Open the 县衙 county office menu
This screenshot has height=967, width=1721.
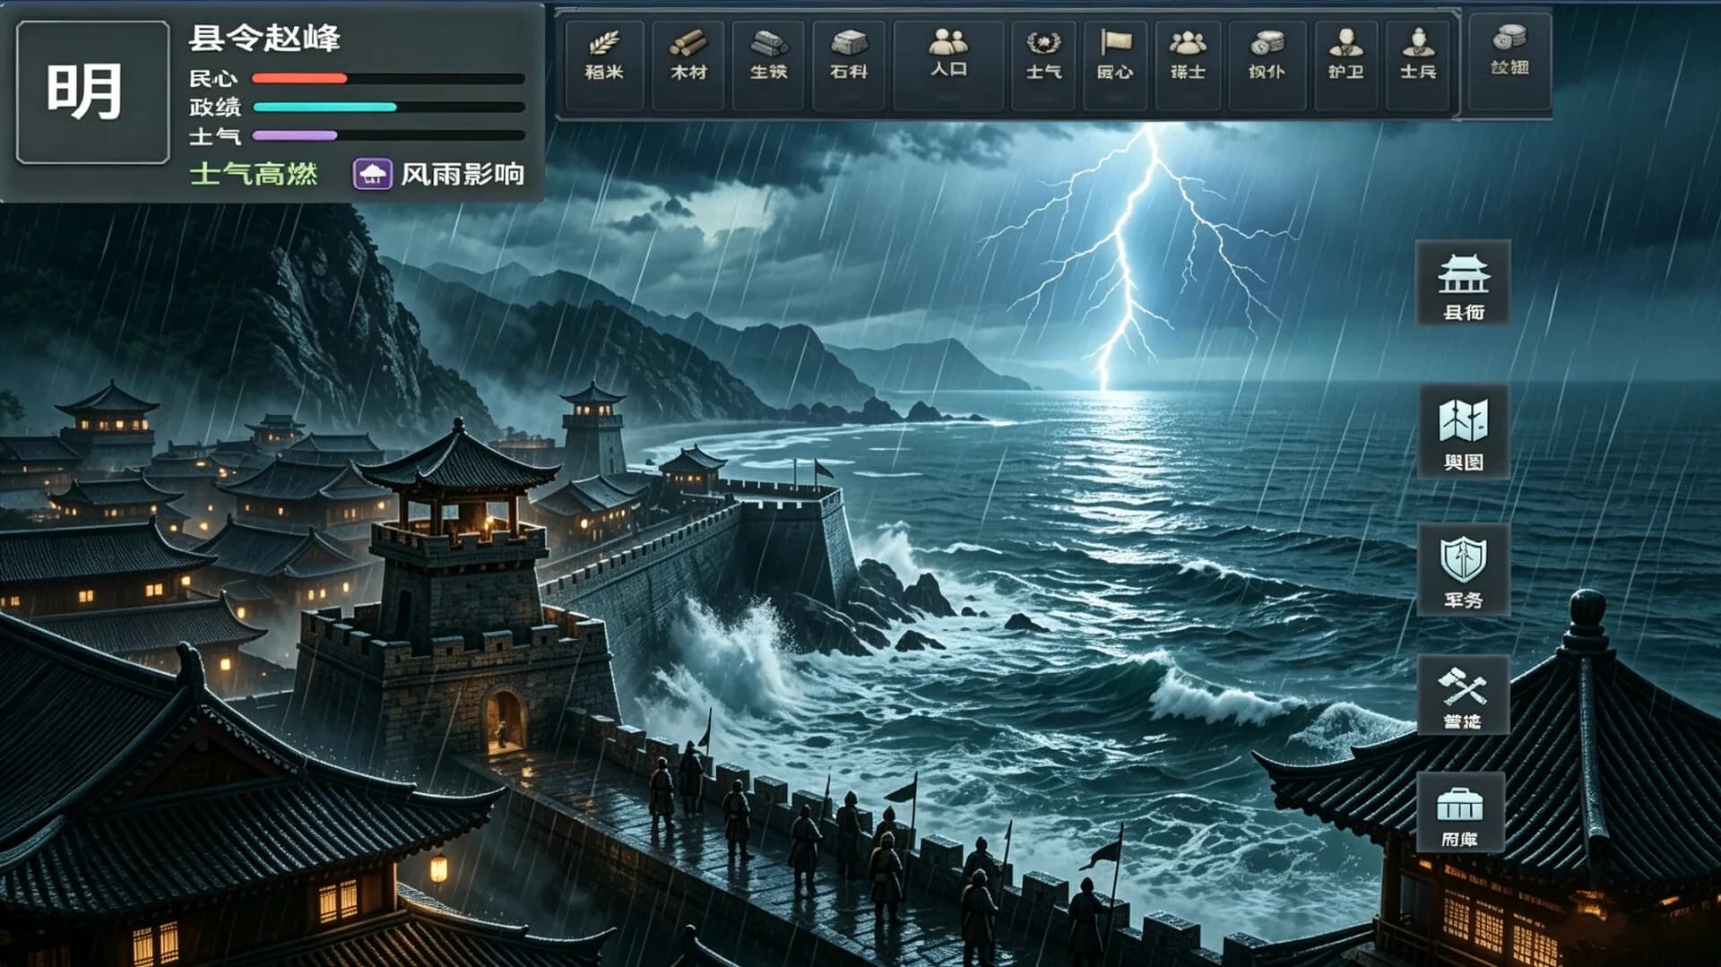pos(1463,283)
